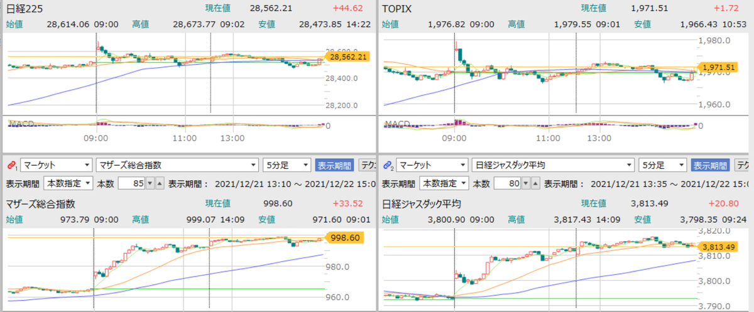Click the red link group 1 icon
Viewport: 754px width, 312px height.
[x=11, y=165]
